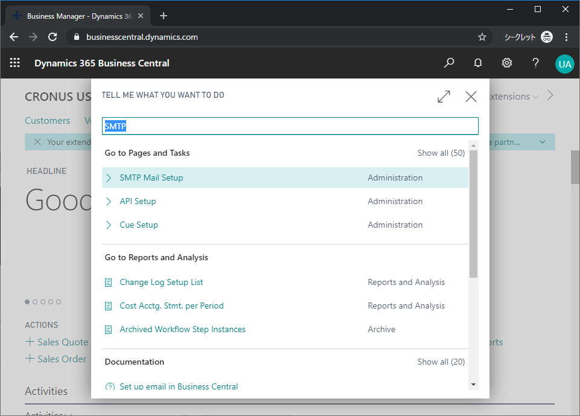Image resolution: width=580 pixels, height=416 pixels.
Task: Dismiss the notification bar with its X
Action: (x=37, y=142)
